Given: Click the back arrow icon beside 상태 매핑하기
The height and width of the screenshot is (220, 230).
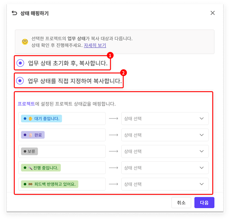Looking at the screenshot, I should pos(14,13).
